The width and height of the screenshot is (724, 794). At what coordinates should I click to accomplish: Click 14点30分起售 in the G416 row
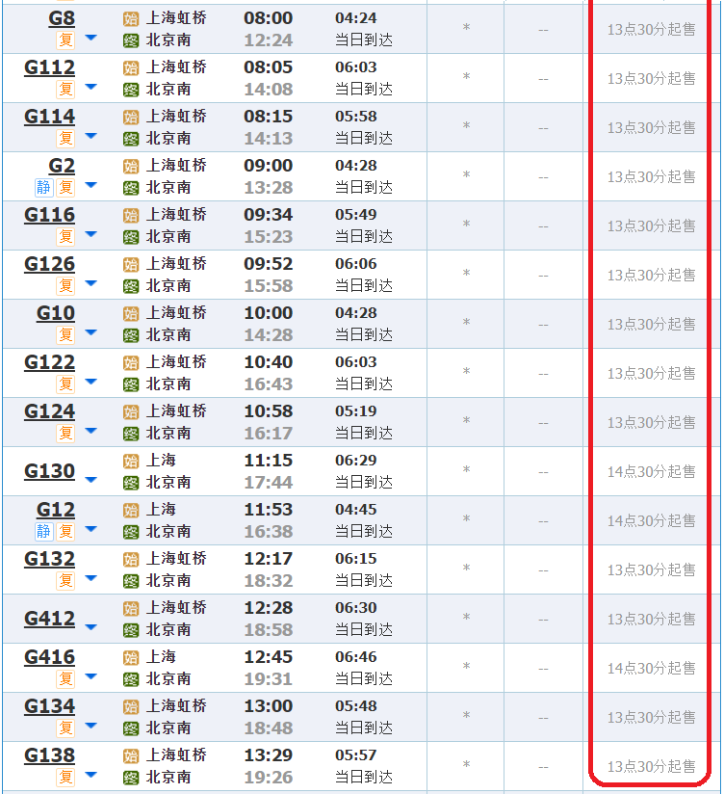tap(651, 668)
